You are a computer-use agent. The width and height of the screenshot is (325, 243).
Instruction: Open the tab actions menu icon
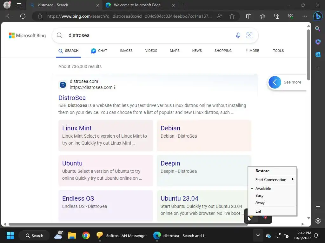[19, 5]
